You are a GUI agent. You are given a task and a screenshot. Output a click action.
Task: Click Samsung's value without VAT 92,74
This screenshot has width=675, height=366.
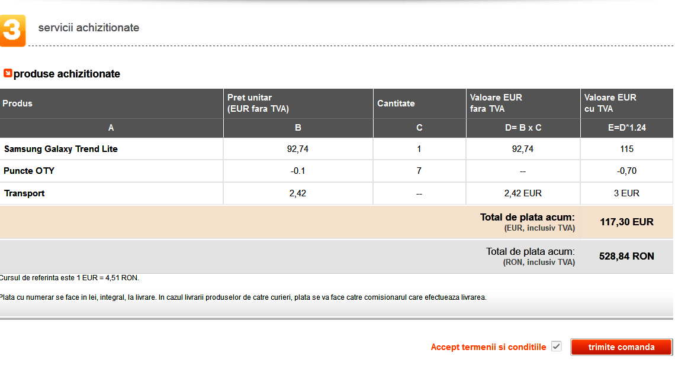click(x=523, y=149)
